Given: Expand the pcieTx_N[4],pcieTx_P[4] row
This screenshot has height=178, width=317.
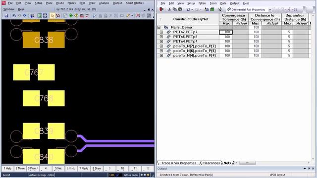Looking at the screenshot, I should pos(161,55).
